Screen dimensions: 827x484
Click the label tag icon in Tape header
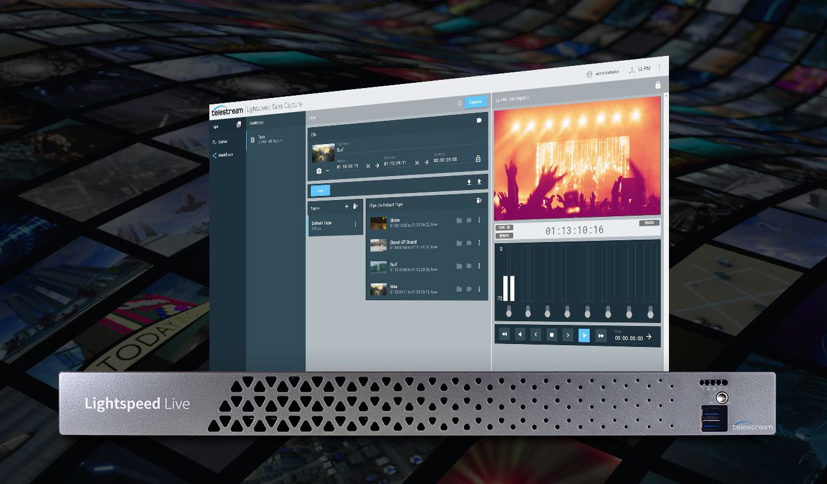tap(479, 120)
